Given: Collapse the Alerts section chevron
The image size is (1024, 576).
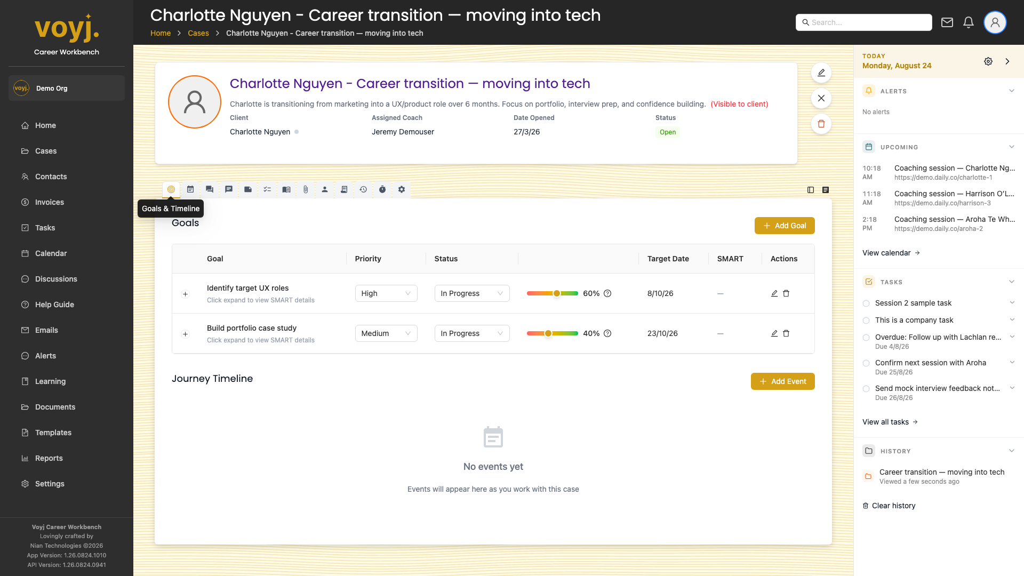Looking at the screenshot, I should 1012,91.
